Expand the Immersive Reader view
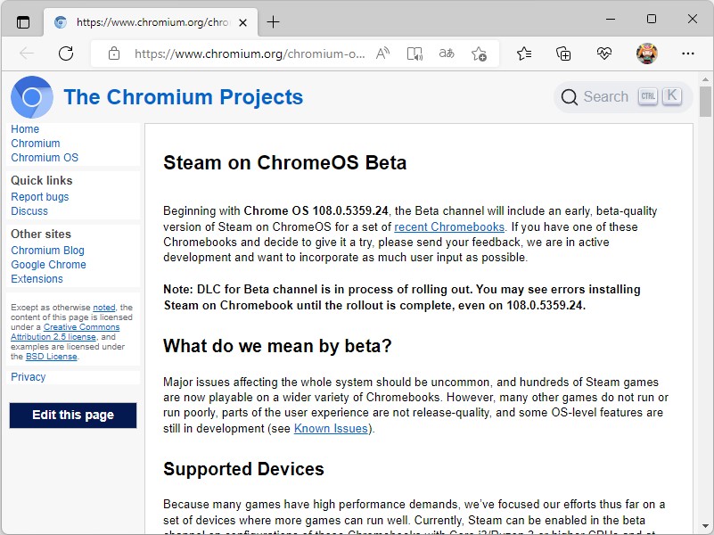The width and height of the screenshot is (714, 535). click(x=414, y=53)
